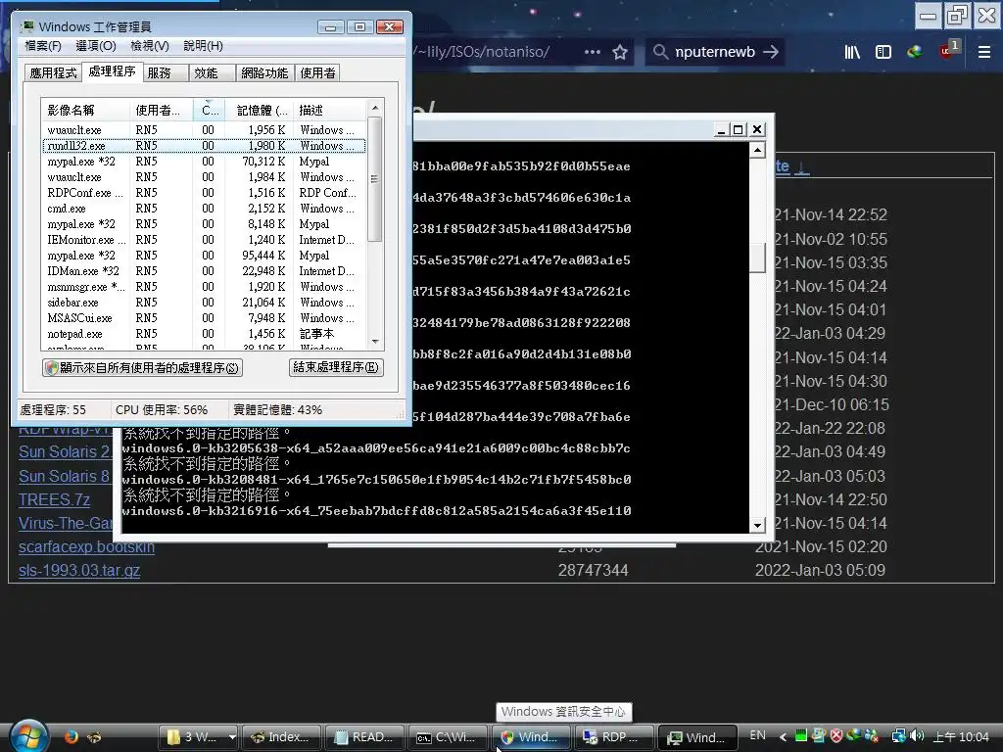Switch to RDP... taskbar button

613,736
